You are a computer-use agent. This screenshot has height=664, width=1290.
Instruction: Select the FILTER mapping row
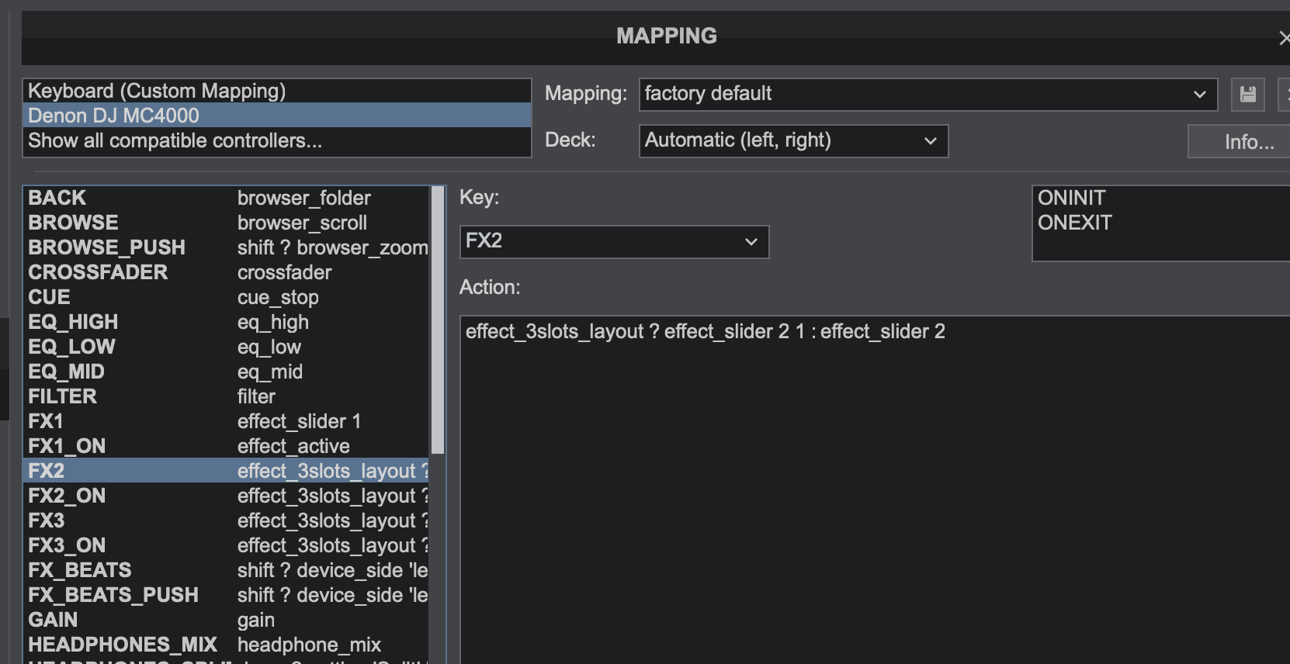[x=227, y=396]
